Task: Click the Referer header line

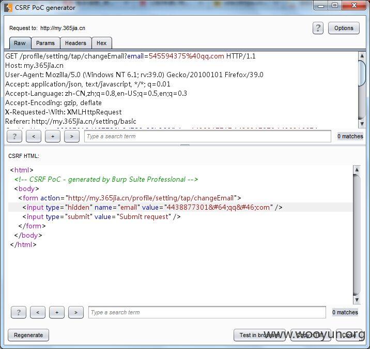Action: [x=71, y=122]
